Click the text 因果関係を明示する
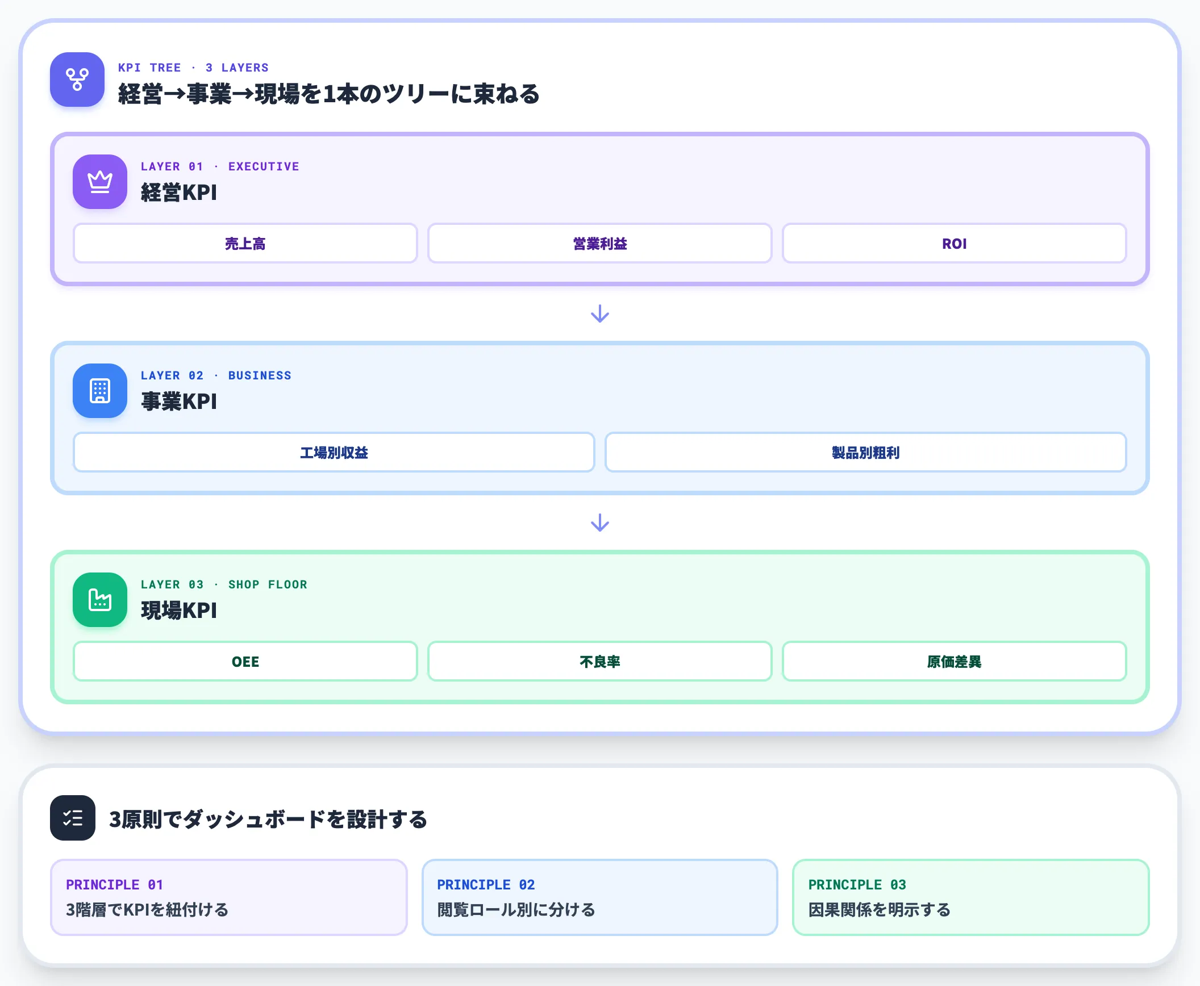This screenshot has width=1200, height=986. coord(880,910)
